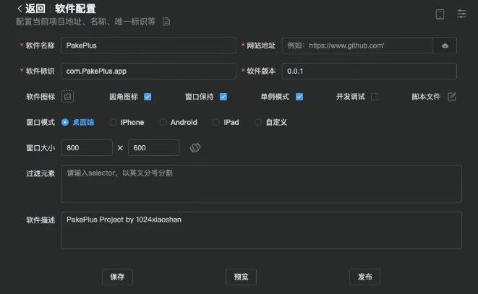The width and height of the screenshot is (478, 294).
Task: Click the cloud upload button next to website URL
Action: tap(445, 46)
